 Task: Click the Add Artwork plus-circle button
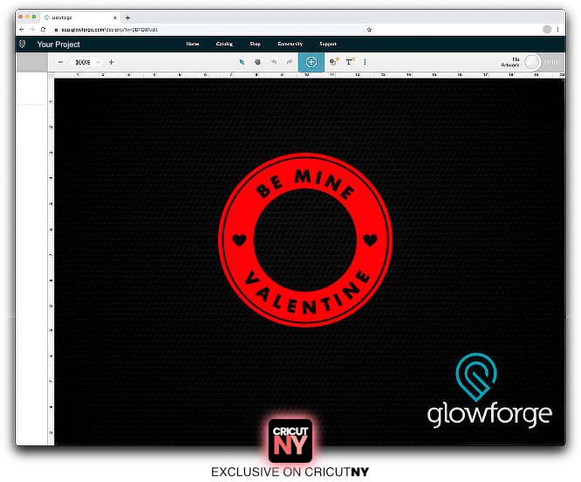click(311, 62)
